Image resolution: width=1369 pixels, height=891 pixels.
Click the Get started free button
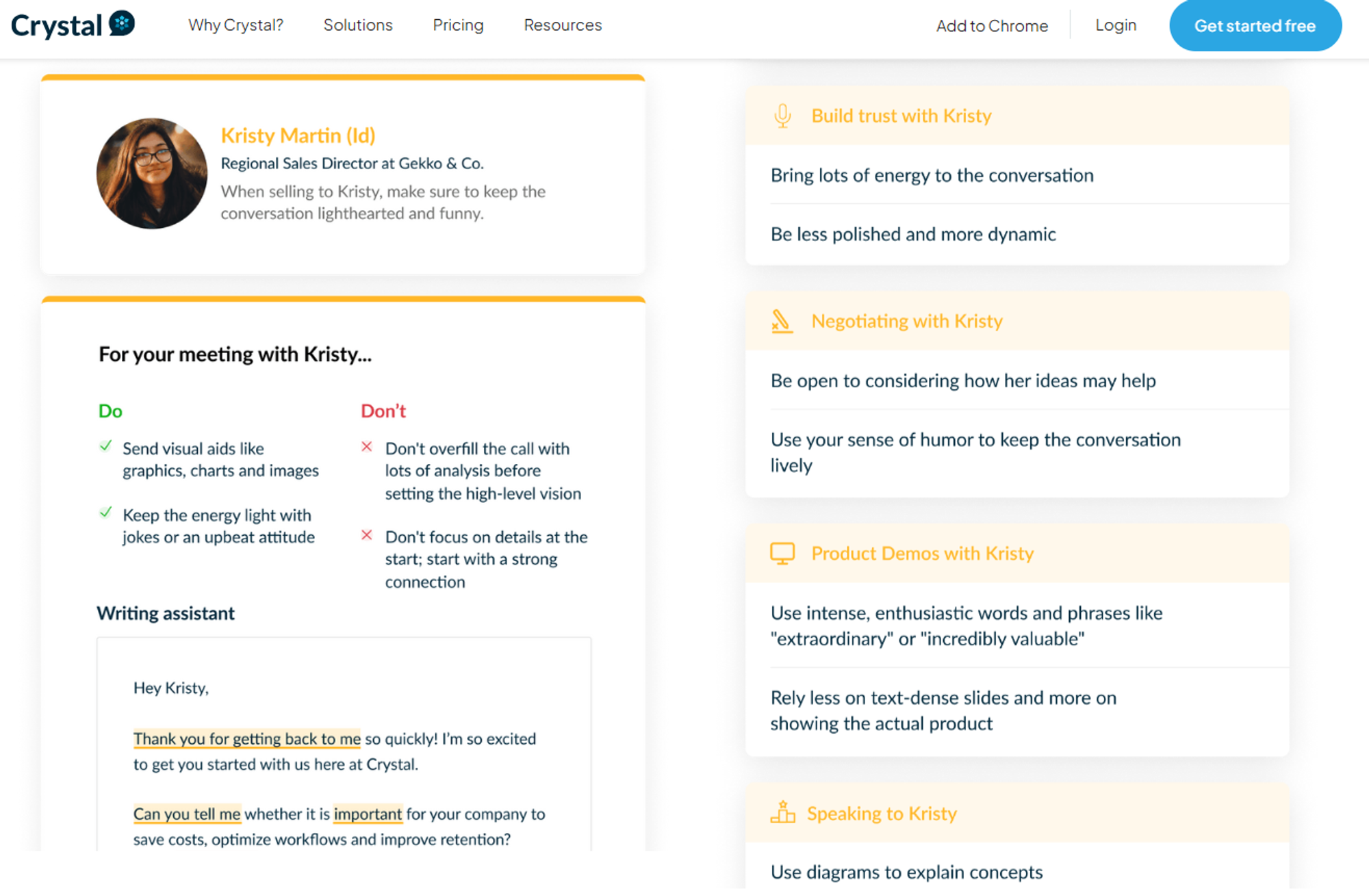pos(1255,26)
